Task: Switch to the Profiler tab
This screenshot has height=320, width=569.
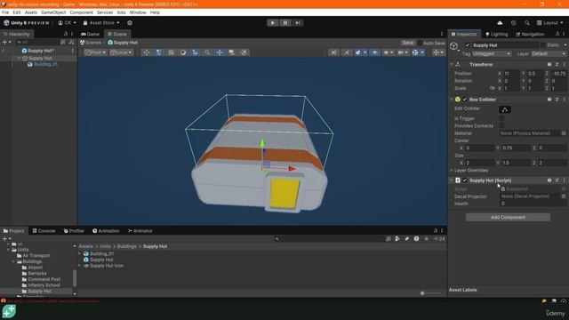Action: (x=74, y=231)
